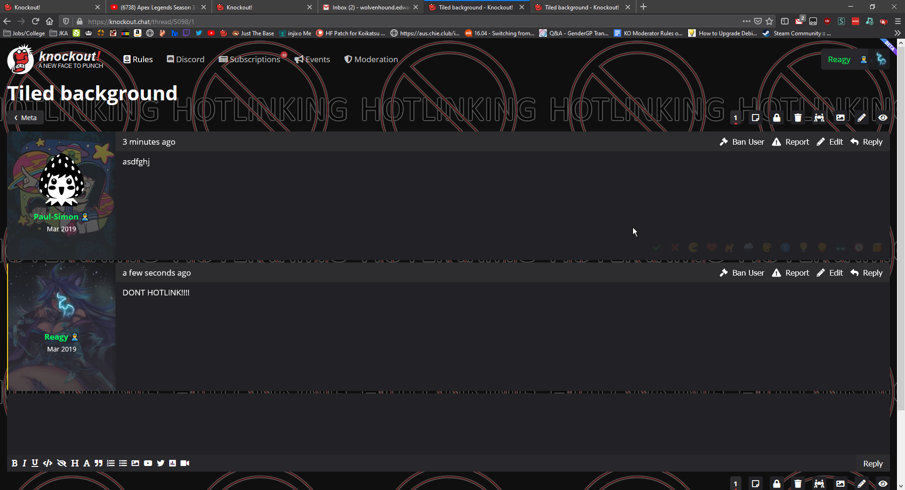
Task: Click the pencil rename-thread icon at top
Action: [x=862, y=118]
